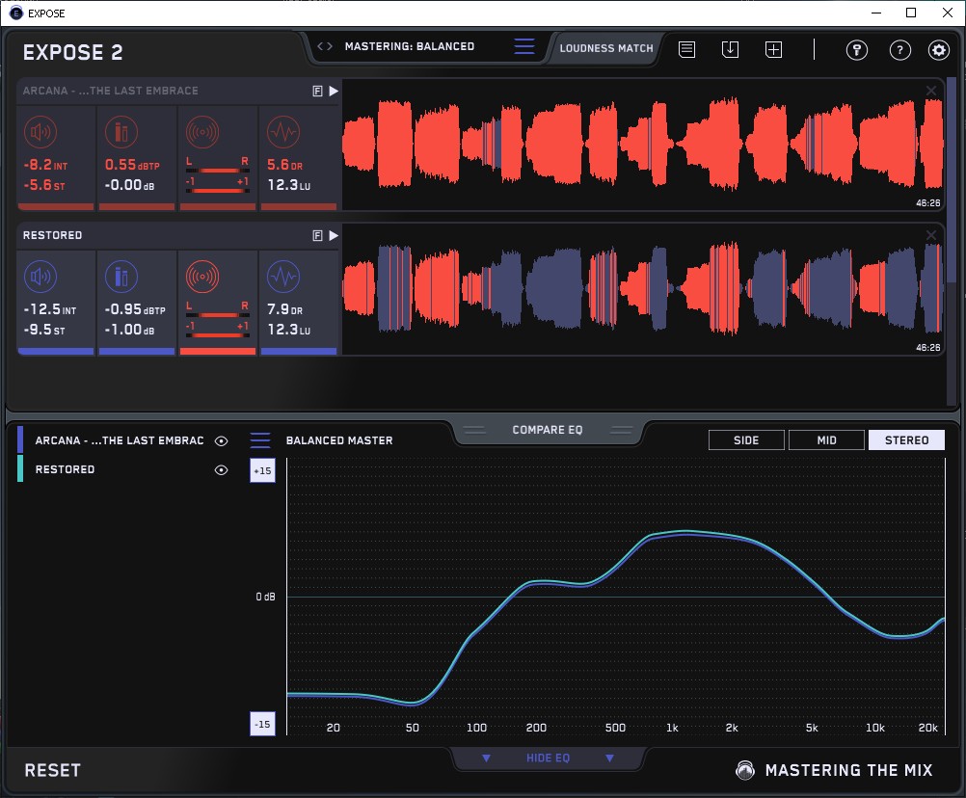The width and height of the screenshot is (966, 798).
Task: Click the F icon on Restored track
Action: (x=317, y=236)
